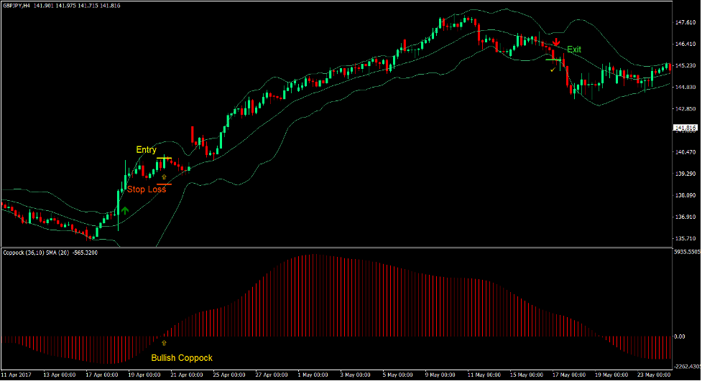Click the 17 May 00:00 time label
702x381 pixels.
(x=572, y=375)
